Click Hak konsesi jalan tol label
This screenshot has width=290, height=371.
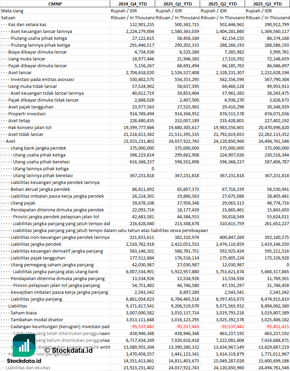pyautogui.click(x=30, y=128)
